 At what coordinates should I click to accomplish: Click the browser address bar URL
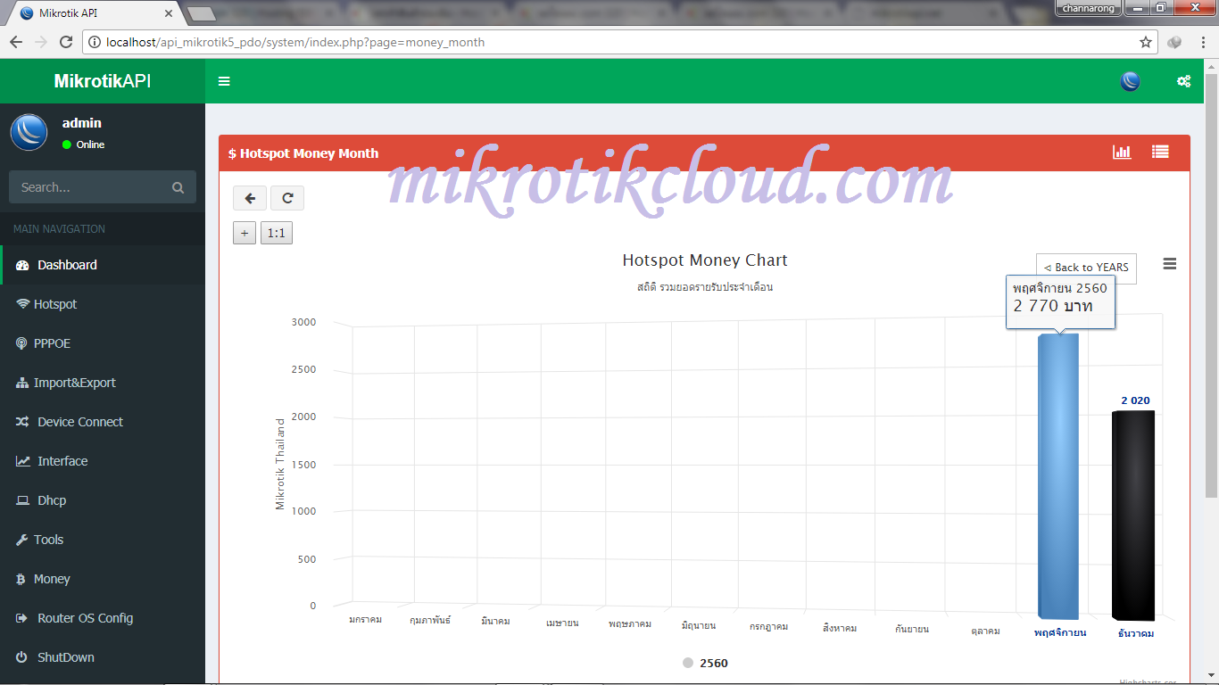click(x=295, y=42)
